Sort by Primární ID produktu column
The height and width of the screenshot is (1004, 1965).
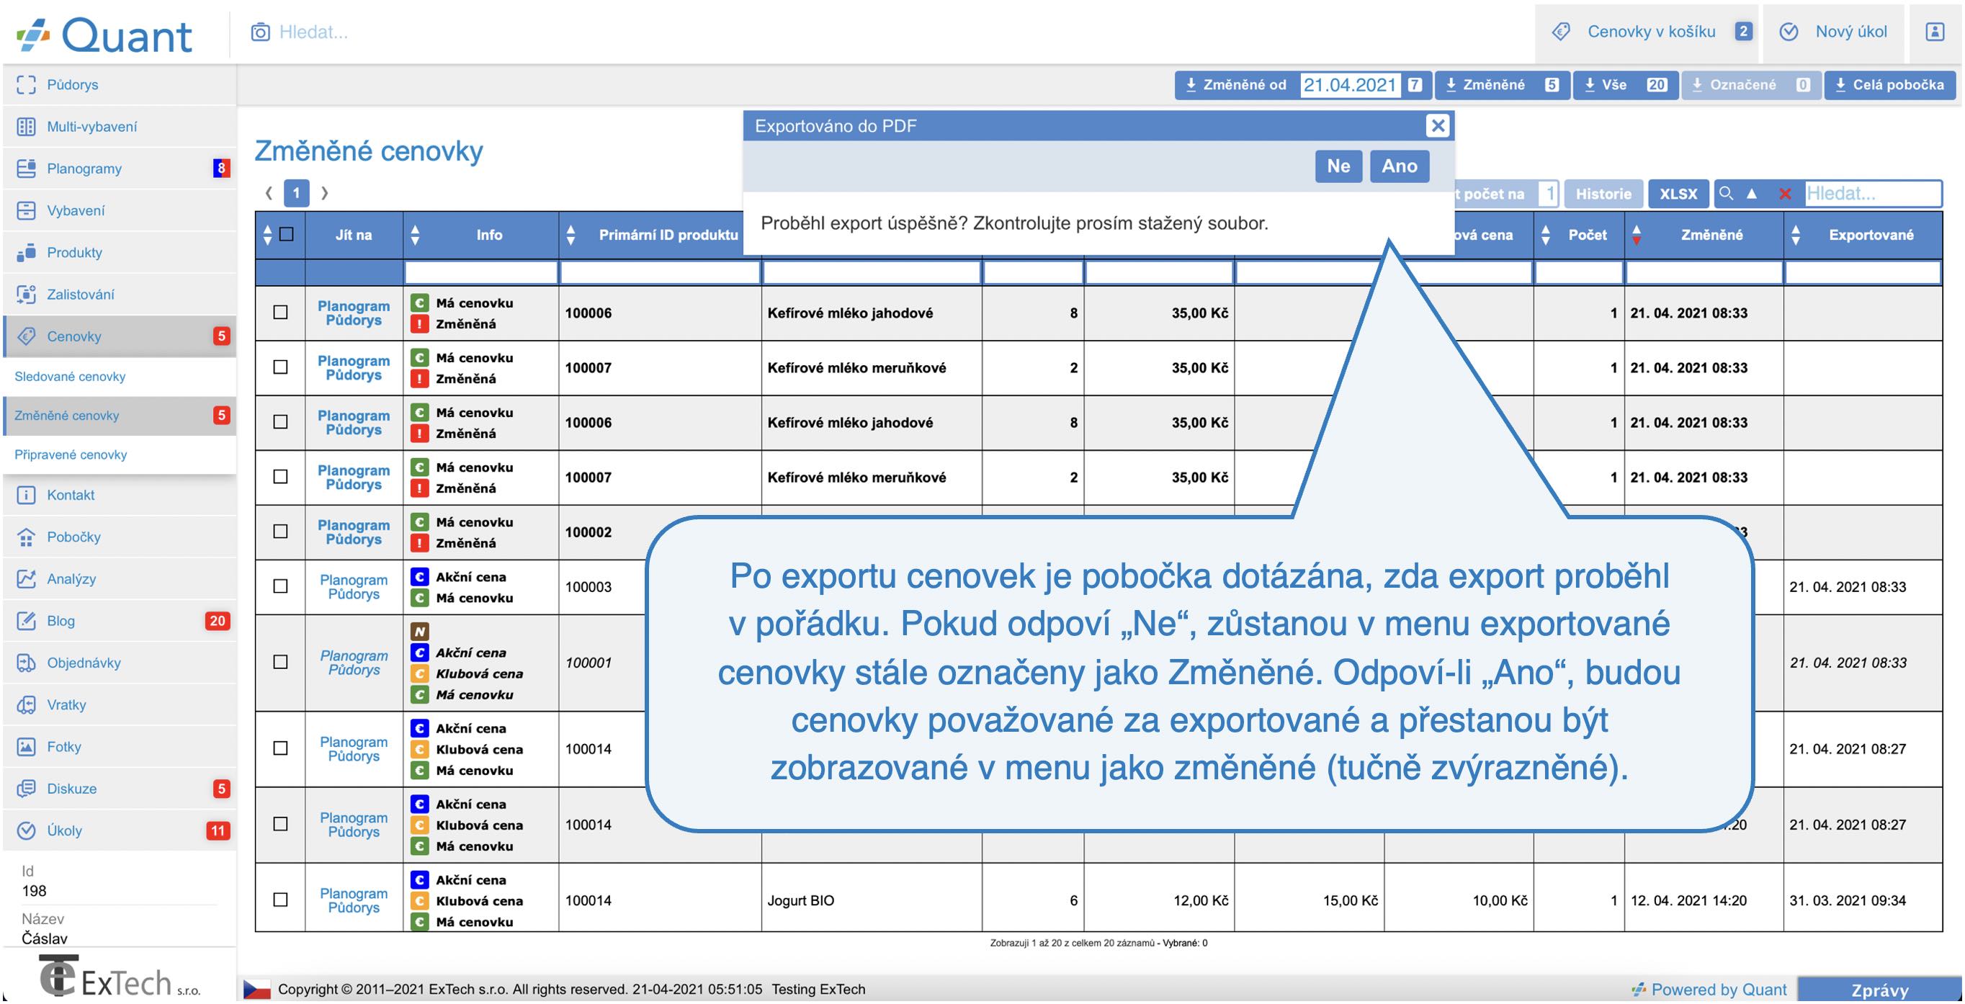tap(570, 235)
